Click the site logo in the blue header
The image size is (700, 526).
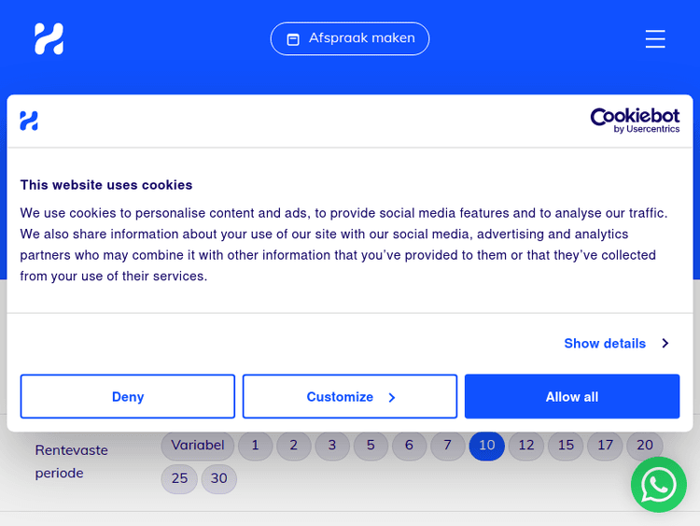coord(49,38)
